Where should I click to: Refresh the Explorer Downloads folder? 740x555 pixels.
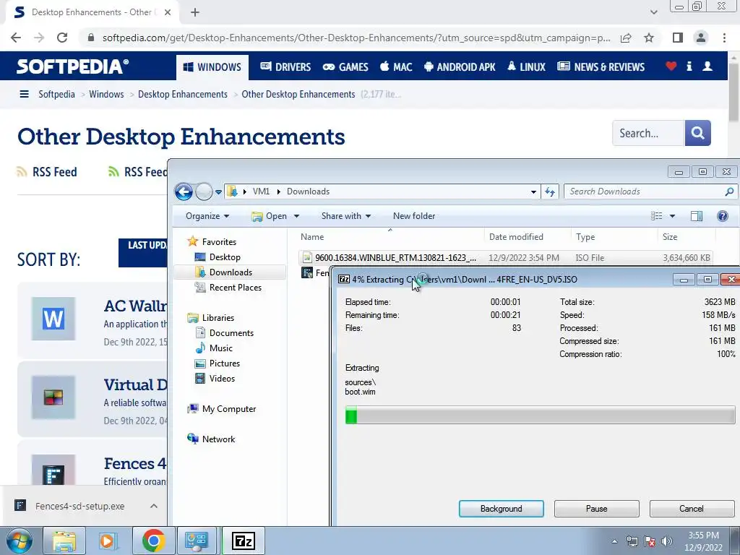tap(550, 192)
